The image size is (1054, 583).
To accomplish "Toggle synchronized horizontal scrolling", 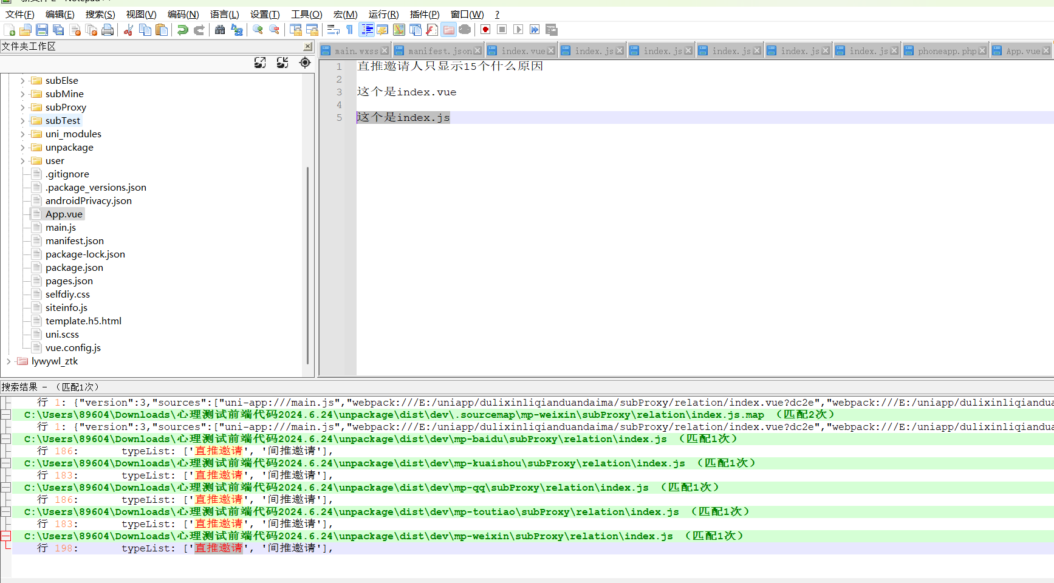I will [x=312, y=30].
